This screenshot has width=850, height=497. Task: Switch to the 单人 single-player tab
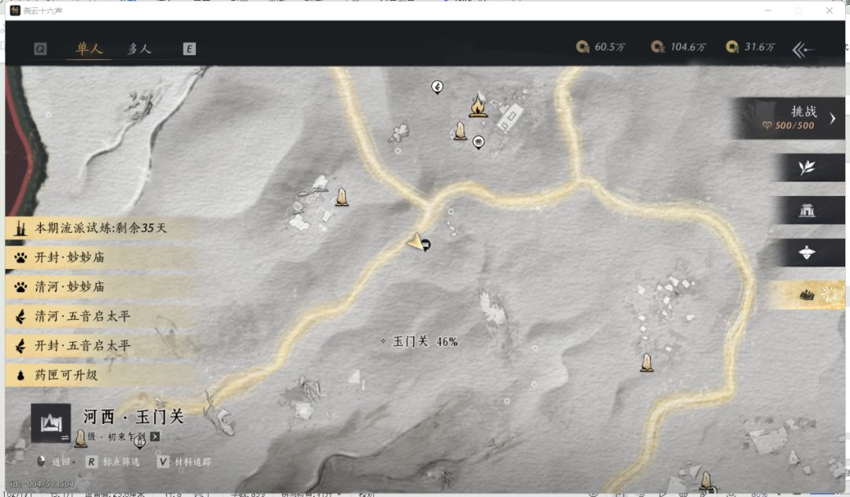(90, 49)
